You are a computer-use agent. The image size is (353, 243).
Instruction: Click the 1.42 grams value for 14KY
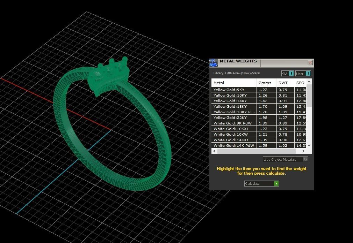click(263, 101)
